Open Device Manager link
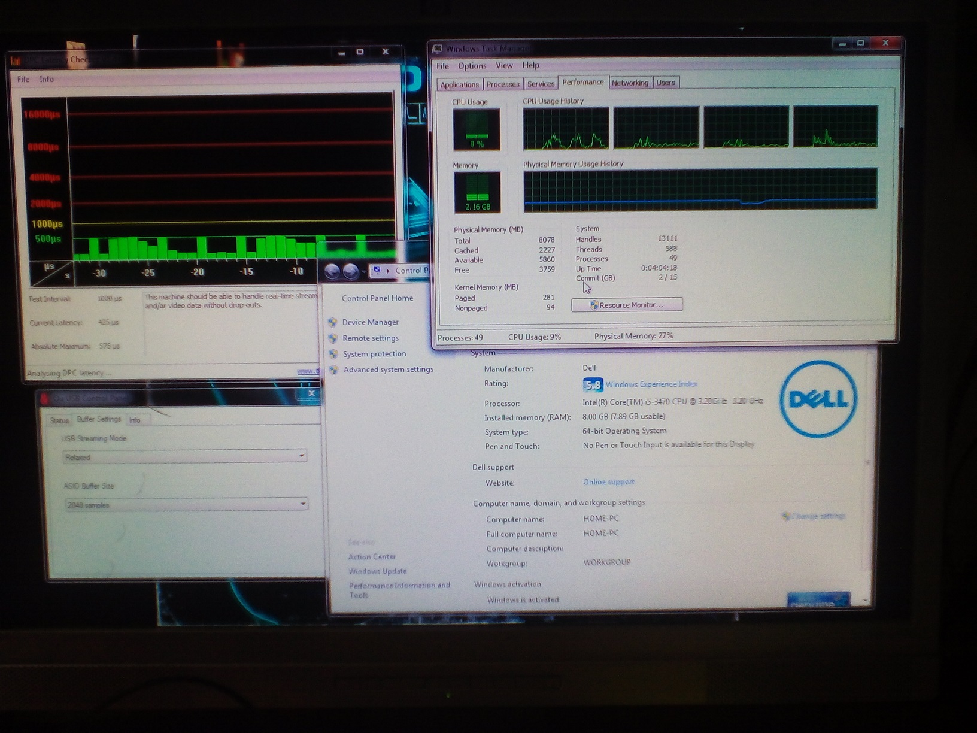The height and width of the screenshot is (733, 977). [370, 322]
